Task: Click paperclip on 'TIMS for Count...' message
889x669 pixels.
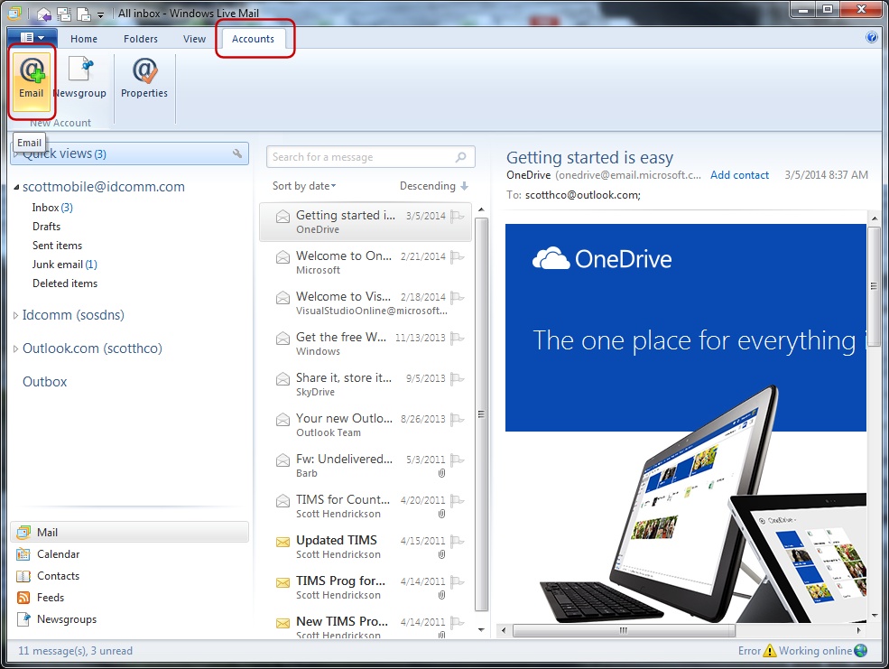Action: [x=441, y=514]
